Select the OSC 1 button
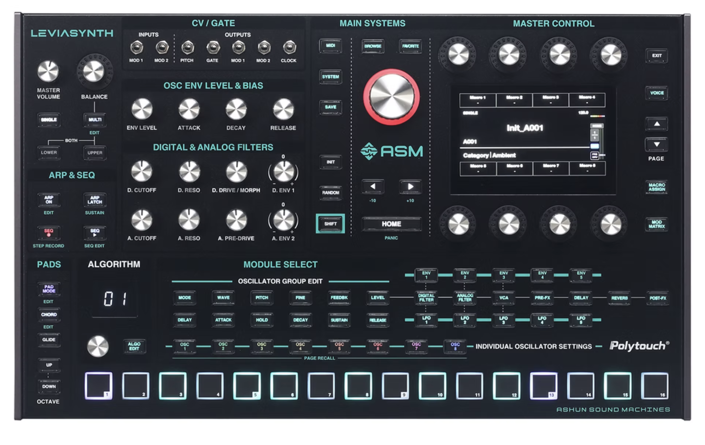The width and height of the screenshot is (705, 445). 184,346
